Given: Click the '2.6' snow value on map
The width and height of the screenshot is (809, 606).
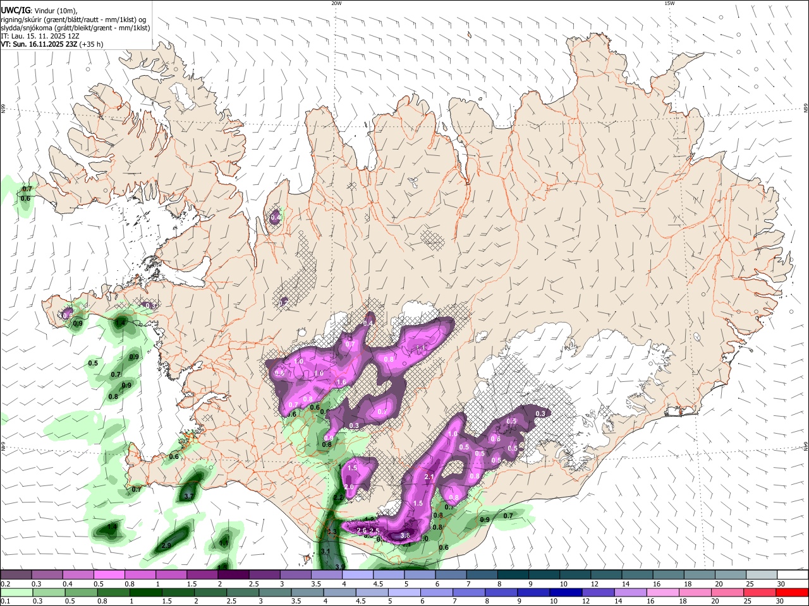Looking at the screenshot, I should [x=362, y=530].
